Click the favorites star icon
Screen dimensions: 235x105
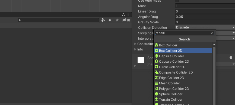117,20
